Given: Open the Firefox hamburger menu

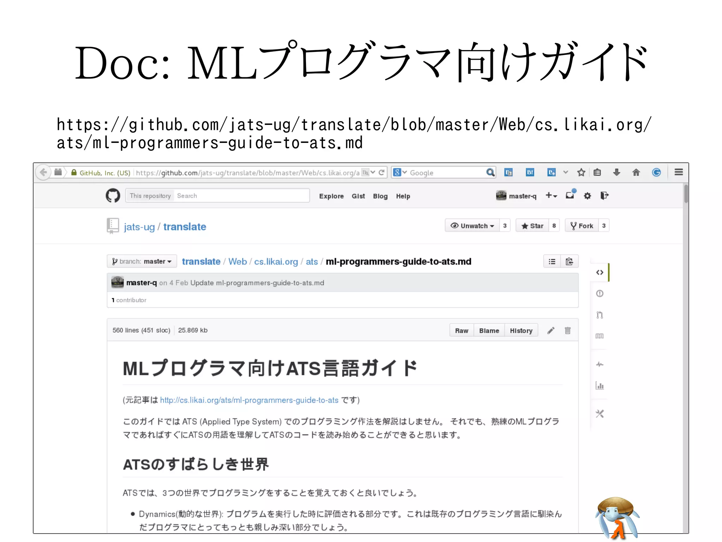Looking at the screenshot, I should (x=679, y=172).
